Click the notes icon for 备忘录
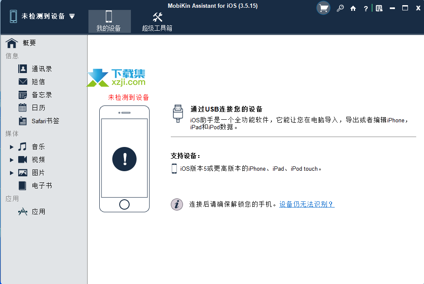This screenshot has width=424, height=284. (x=23, y=95)
